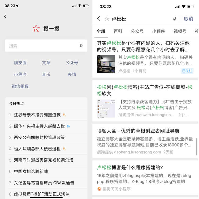
Task: Open result 松松网(卢松松博客)主站广告位
Action: [145, 90]
